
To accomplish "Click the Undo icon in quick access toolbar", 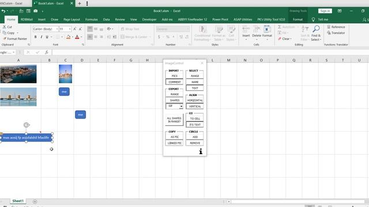I will 3,11.
